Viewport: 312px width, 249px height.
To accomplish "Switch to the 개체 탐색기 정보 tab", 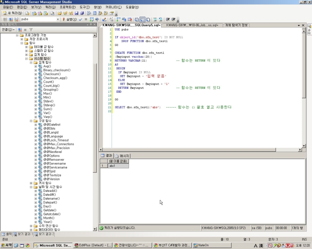I will 236,25.
